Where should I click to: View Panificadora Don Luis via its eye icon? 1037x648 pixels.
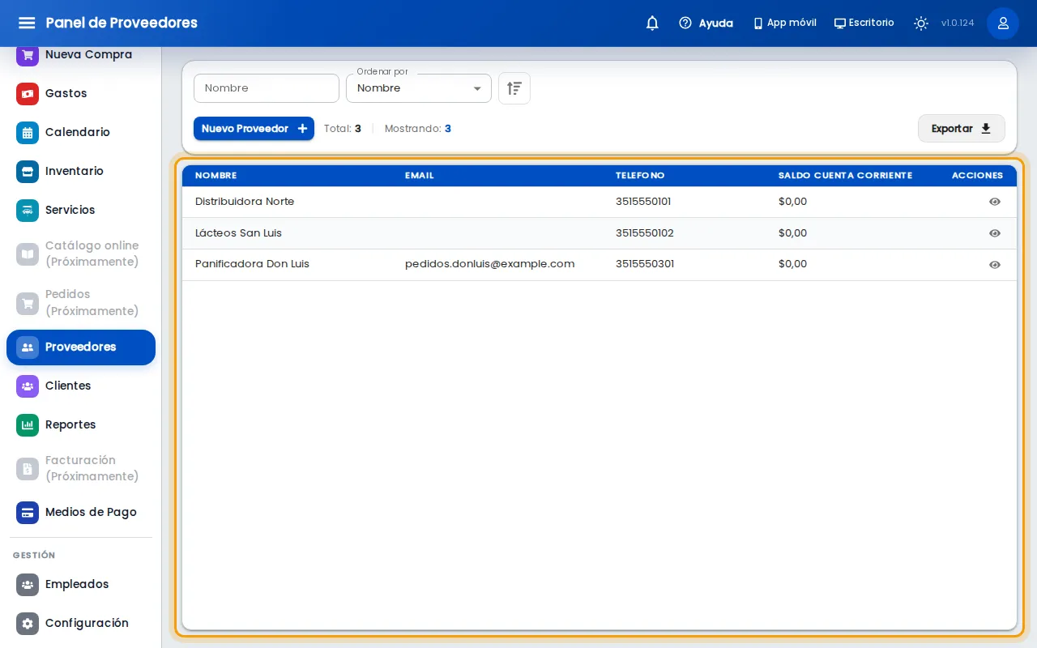995,265
